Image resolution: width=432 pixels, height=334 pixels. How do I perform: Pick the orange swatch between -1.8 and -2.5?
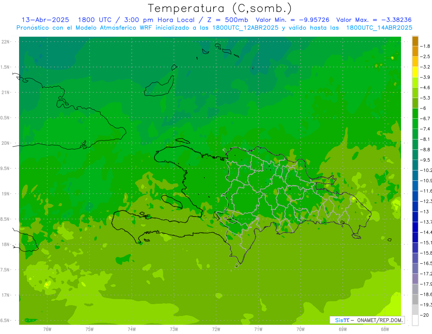click(x=415, y=52)
